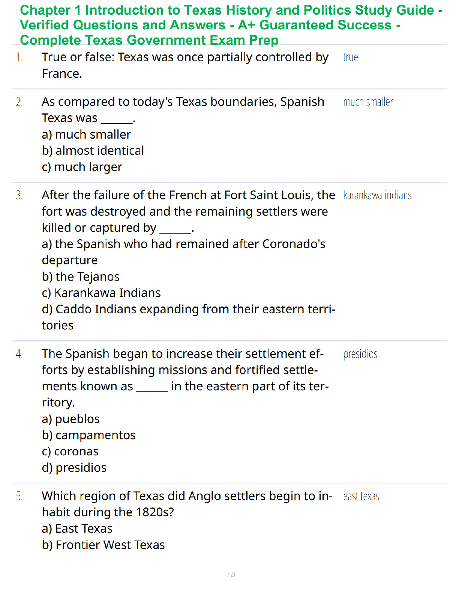This screenshot has height=595, width=459.
Task: Click option "a) much smaller" in question 2
Action: point(86,134)
